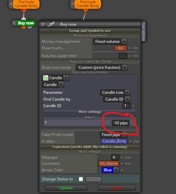Viewport: 176px width, 194px height.
Task: Close the Buy now settings panel
Action: (43, 24)
